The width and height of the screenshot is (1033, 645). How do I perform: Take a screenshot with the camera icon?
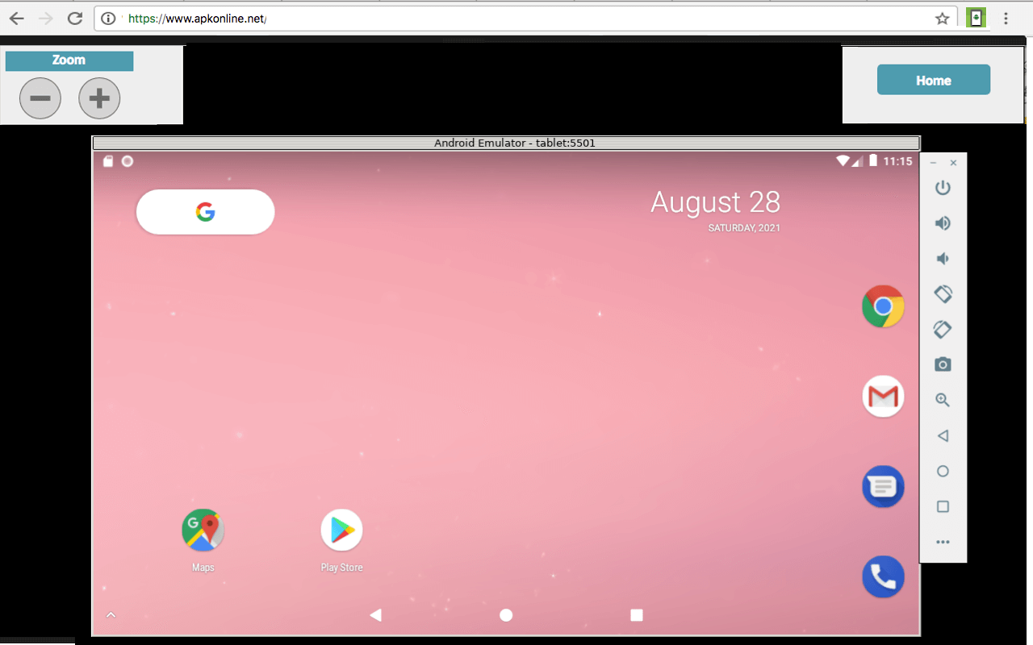click(943, 364)
